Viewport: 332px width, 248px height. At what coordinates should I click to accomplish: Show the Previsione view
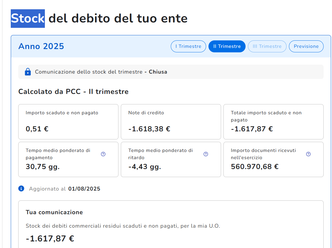(x=306, y=46)
